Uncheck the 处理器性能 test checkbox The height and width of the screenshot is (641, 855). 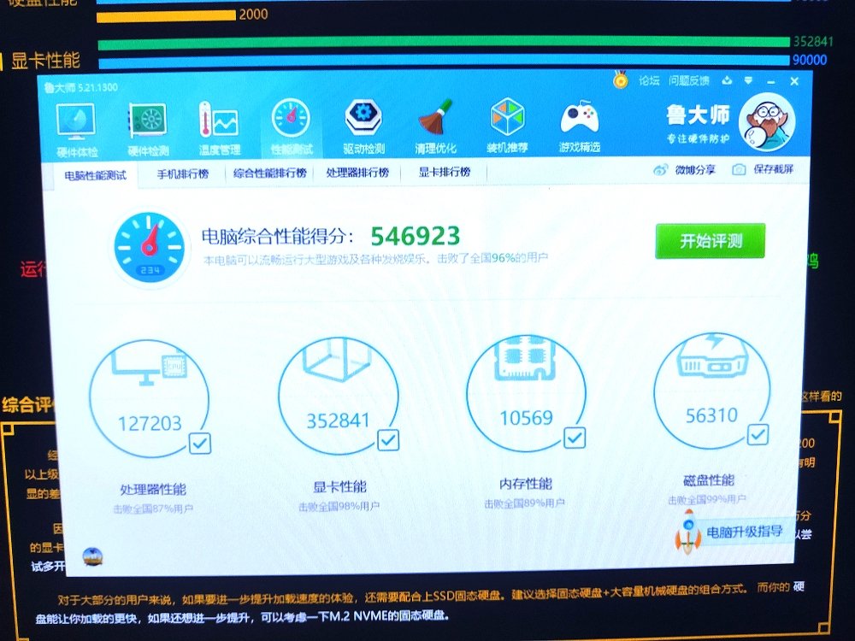tap(199, 443)
